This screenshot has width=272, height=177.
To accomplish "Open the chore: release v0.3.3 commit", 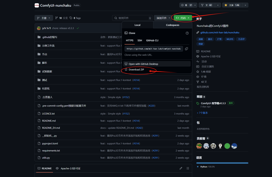I will pos(63,28).
